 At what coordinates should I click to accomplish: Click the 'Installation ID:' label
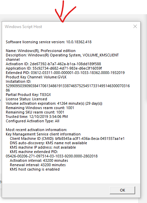coord(18,81)
